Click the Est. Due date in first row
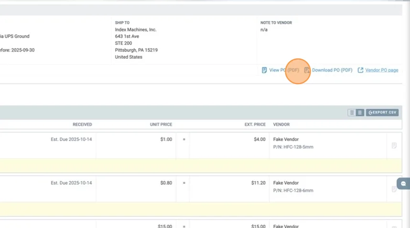The width and height of the screenshot is (410, 228). (71, 139)
